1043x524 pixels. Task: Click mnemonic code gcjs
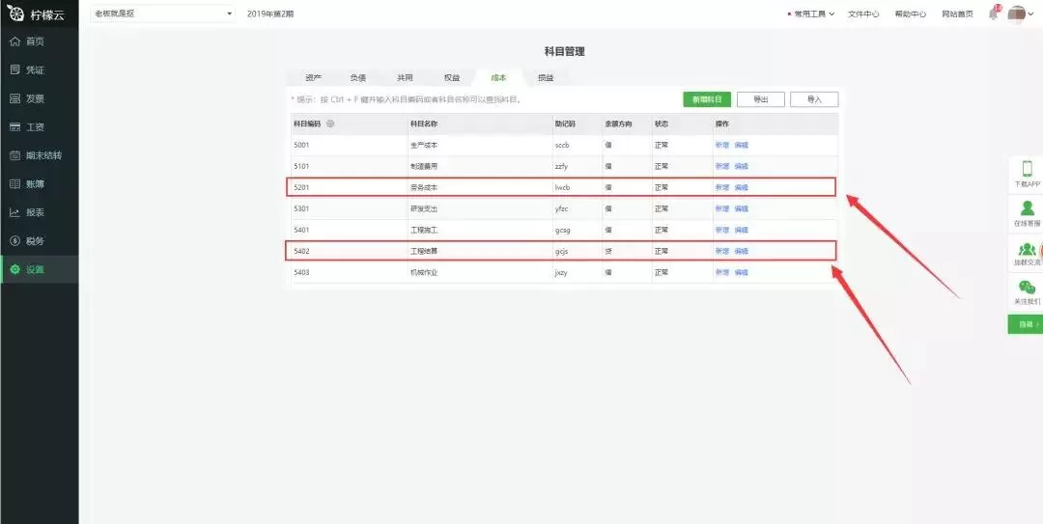[x=561, y=251]
